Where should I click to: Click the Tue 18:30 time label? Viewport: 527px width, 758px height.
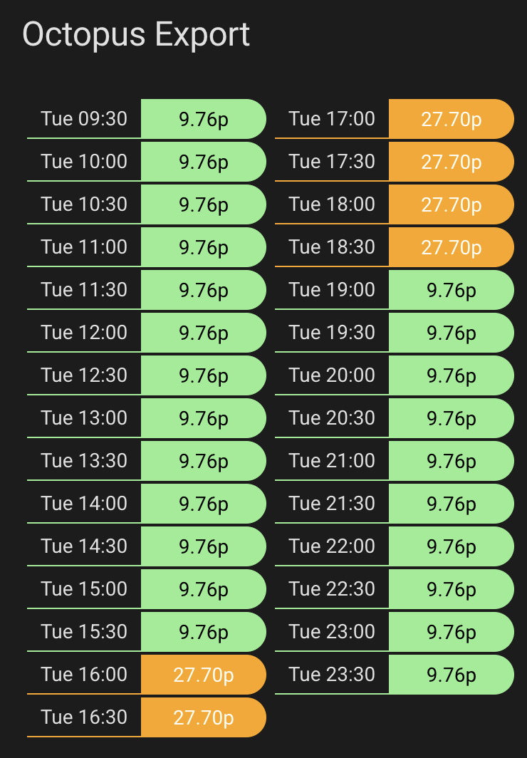point(332,246)
